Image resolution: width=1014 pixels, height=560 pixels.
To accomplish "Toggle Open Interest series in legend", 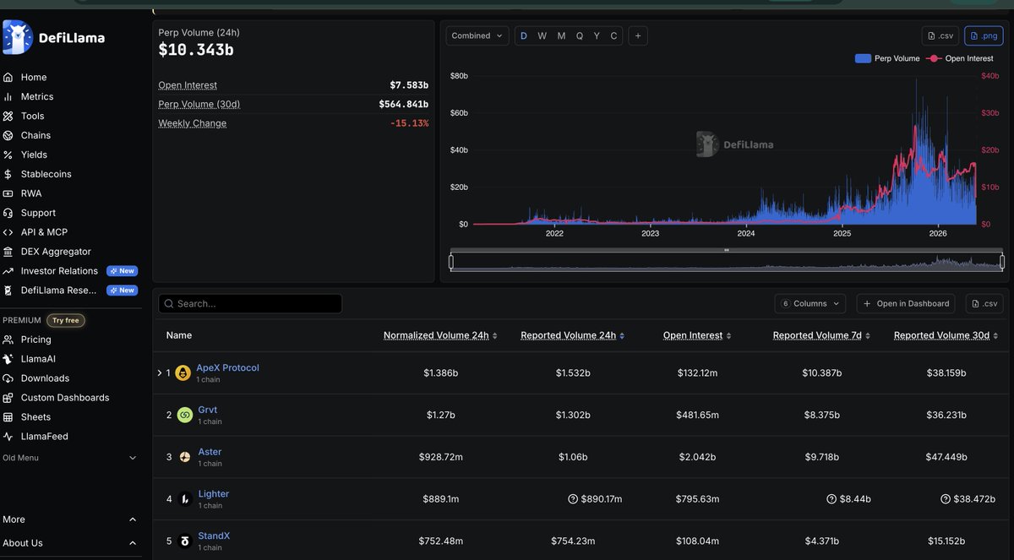I will pos(960,58).
